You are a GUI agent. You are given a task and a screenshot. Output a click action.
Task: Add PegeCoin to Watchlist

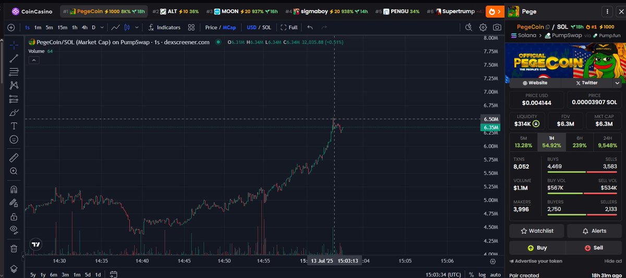tap(537, 231)
